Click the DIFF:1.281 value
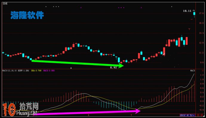206x118 pixels. coord(23,71)
